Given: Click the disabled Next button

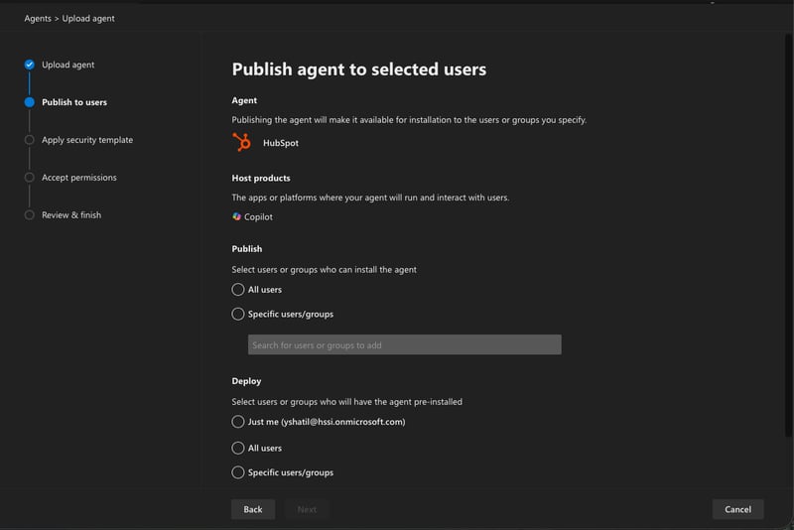Looking at the screenshot, I should [307, 509].
